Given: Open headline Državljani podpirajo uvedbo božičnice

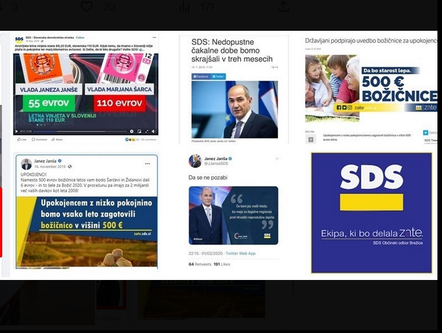Looking at the screenshot, I should coord(371,40).
